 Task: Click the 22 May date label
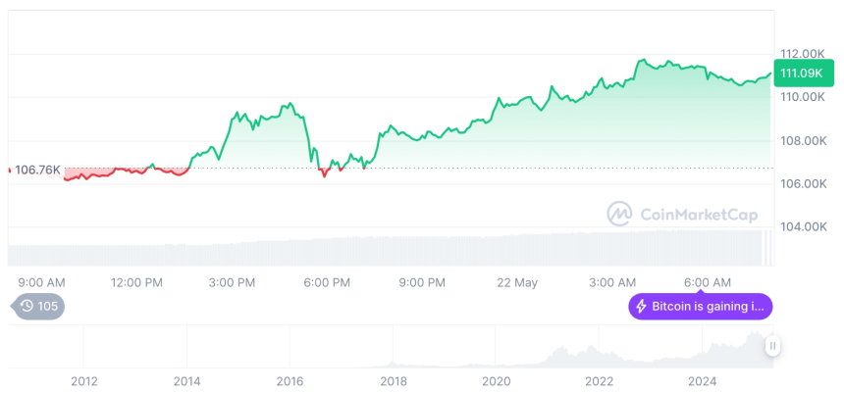coord(517,282)
